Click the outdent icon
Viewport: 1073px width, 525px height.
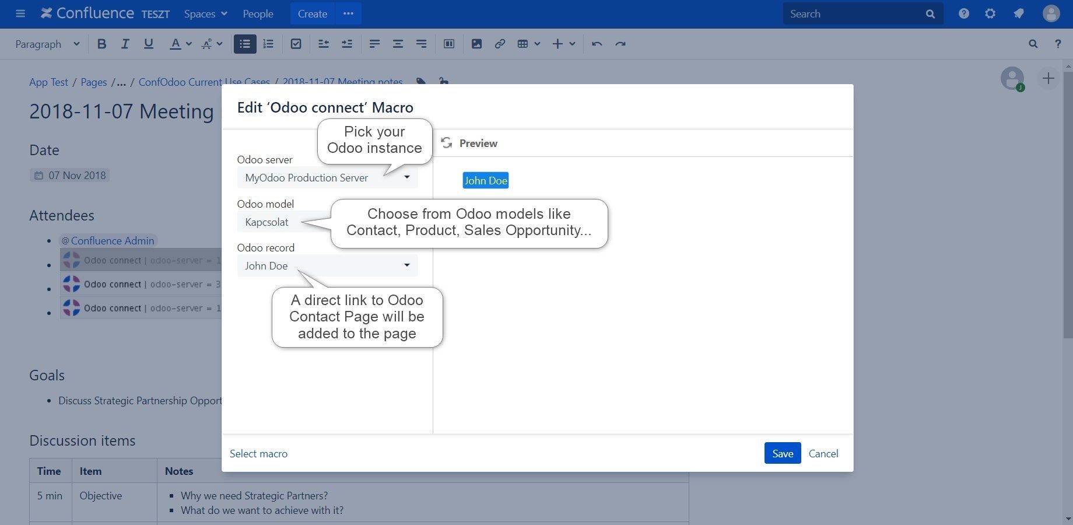[x=324, y=44]
